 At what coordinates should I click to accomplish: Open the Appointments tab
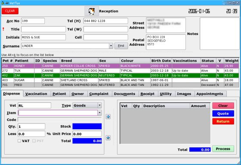coord(210,94)
